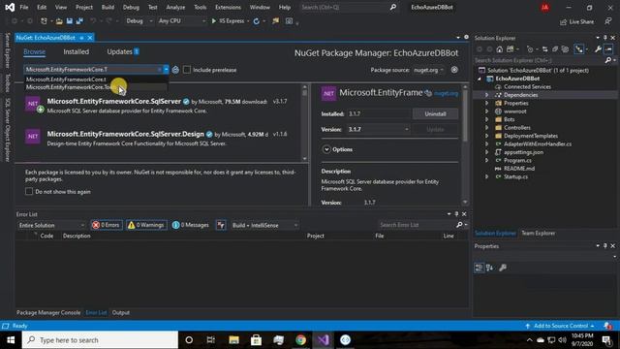620x349 pixels.
Task: Click the Feedback icon near Live Share
Action: (608, 21)
